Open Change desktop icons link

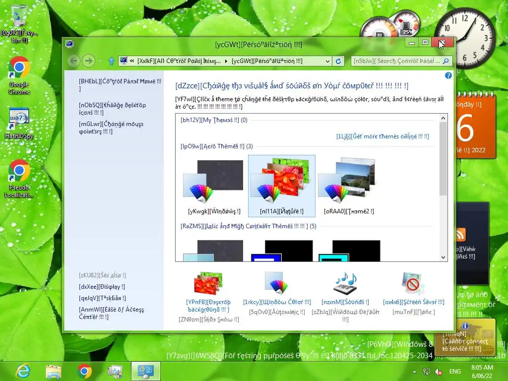(x=113, y=109)
